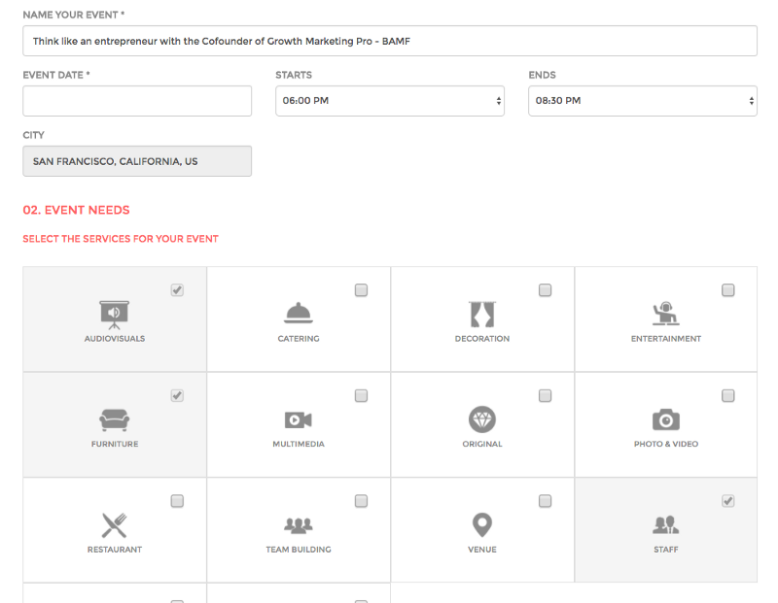Screen dimensions: 778x603
Task: Click the 'MULTIMEDIA' text label
Action: (299, 444)
